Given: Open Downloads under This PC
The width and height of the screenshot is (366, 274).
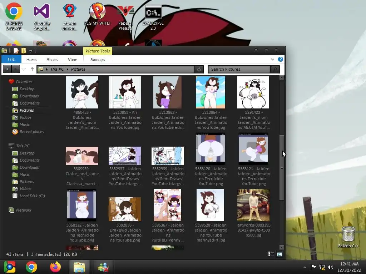Looking at the screenshot, I should point(29,167).
